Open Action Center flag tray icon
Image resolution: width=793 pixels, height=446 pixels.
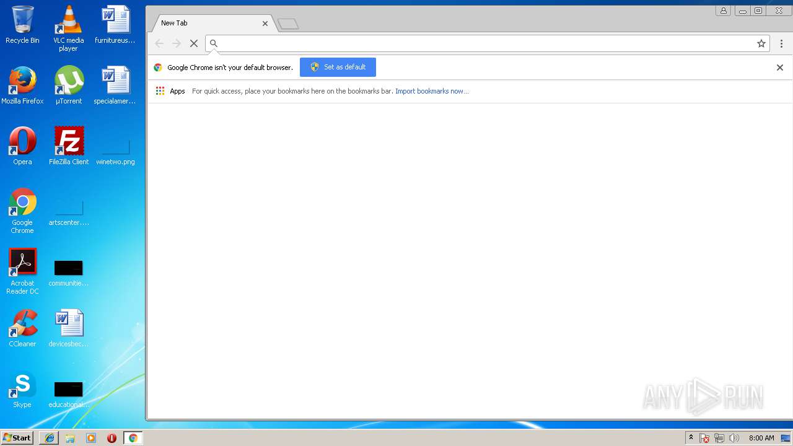point(704,438)
